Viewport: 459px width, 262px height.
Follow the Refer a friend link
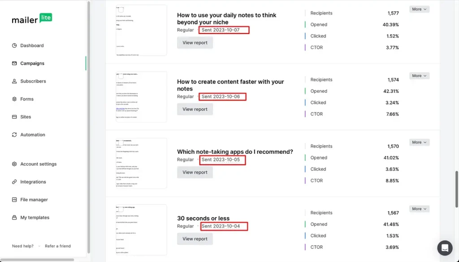(x=58, y=246)
